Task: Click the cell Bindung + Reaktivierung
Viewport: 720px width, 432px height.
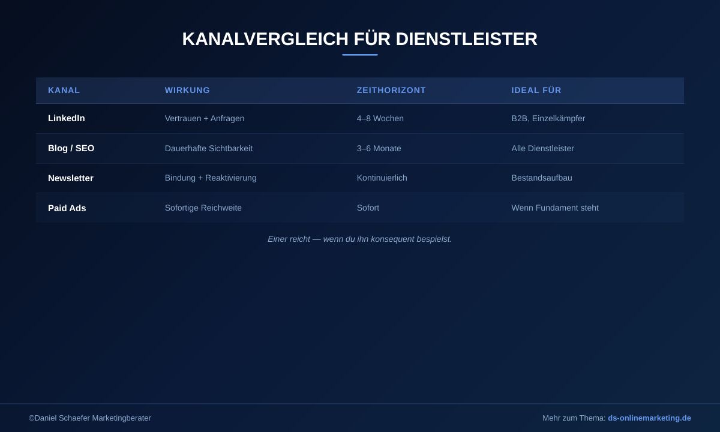Action: pyautogui.click(x=211, y=178)
